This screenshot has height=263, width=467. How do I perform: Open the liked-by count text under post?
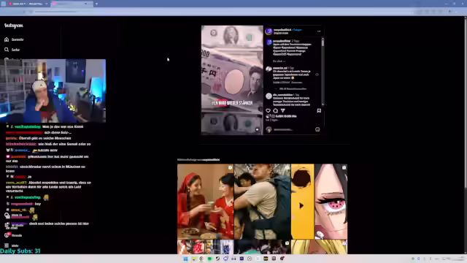pyautogui.click(x=286, y=116)
